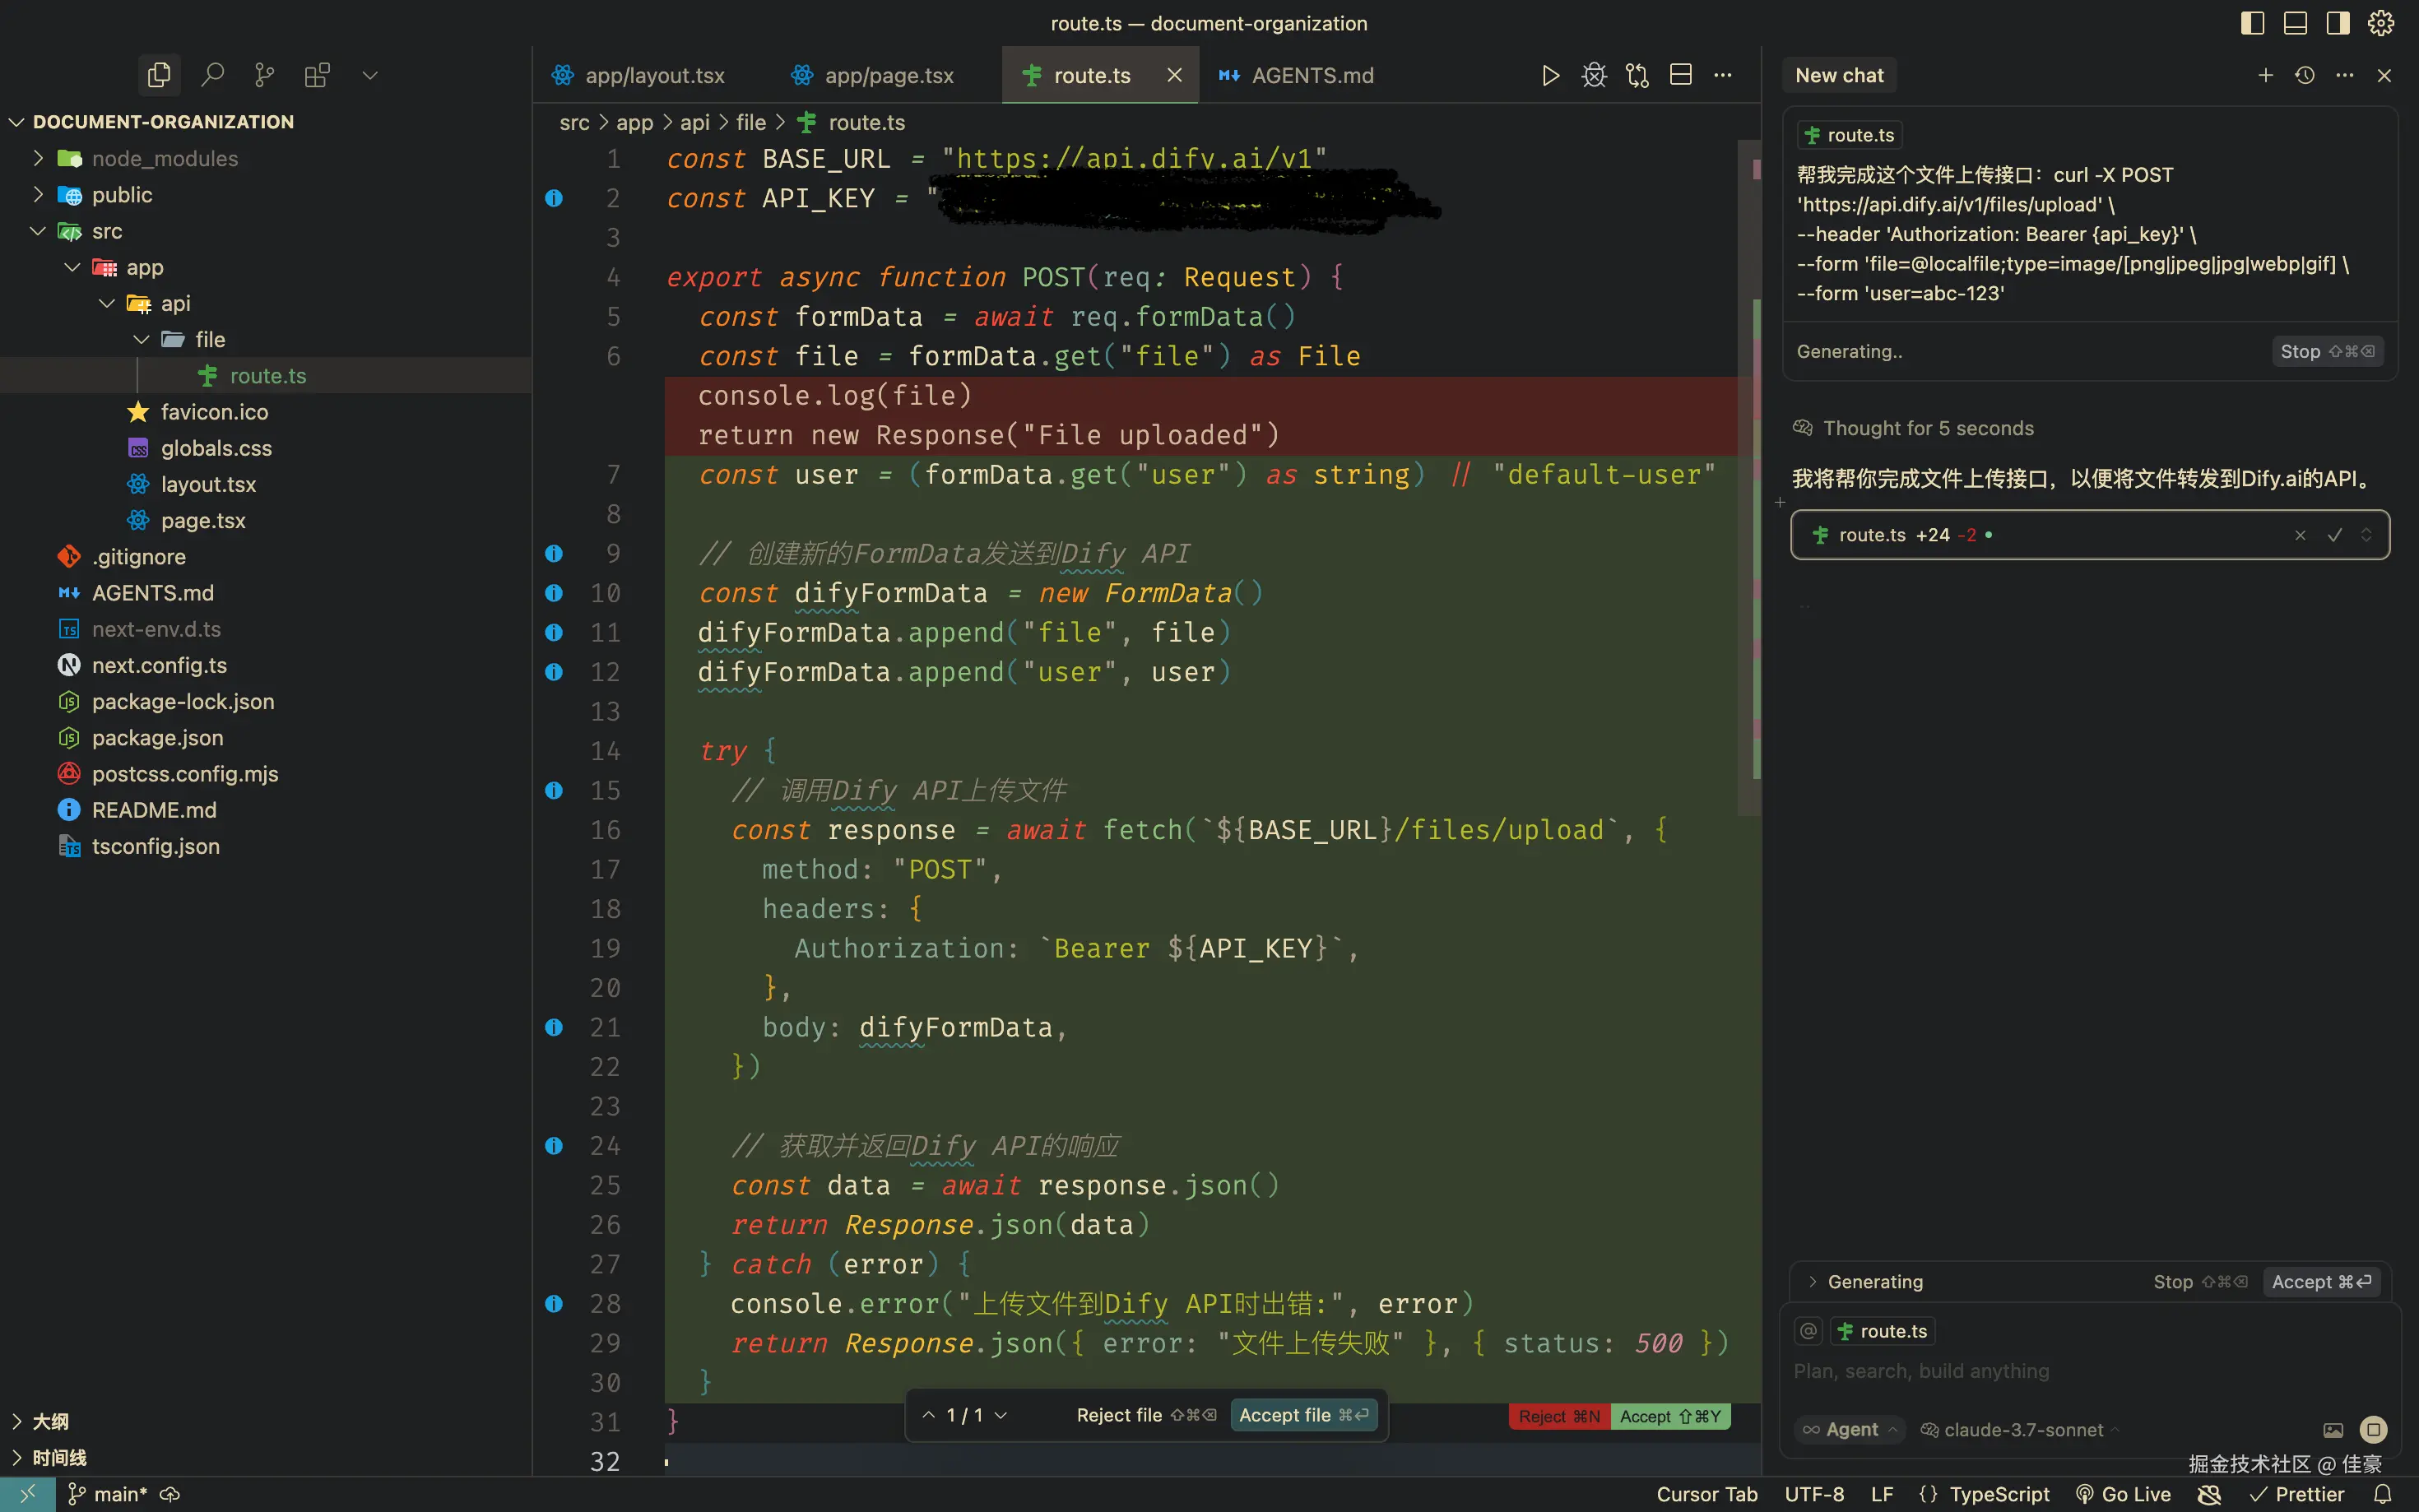2419x1512 pixels.
Task: Open notifications bell in status bar
Action: pos(2383,1494)
